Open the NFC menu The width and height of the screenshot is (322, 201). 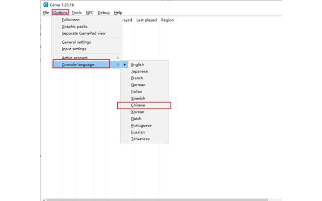click(90, 13)
